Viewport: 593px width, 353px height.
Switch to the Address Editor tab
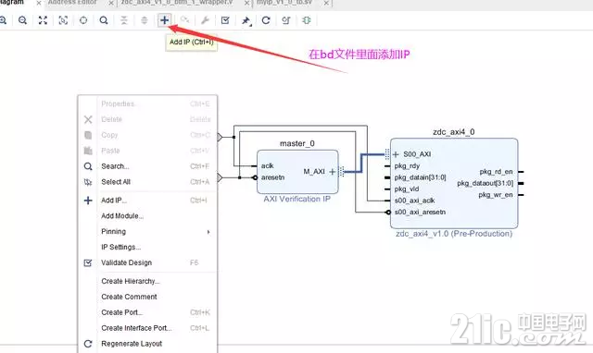(x=72, y=3)
